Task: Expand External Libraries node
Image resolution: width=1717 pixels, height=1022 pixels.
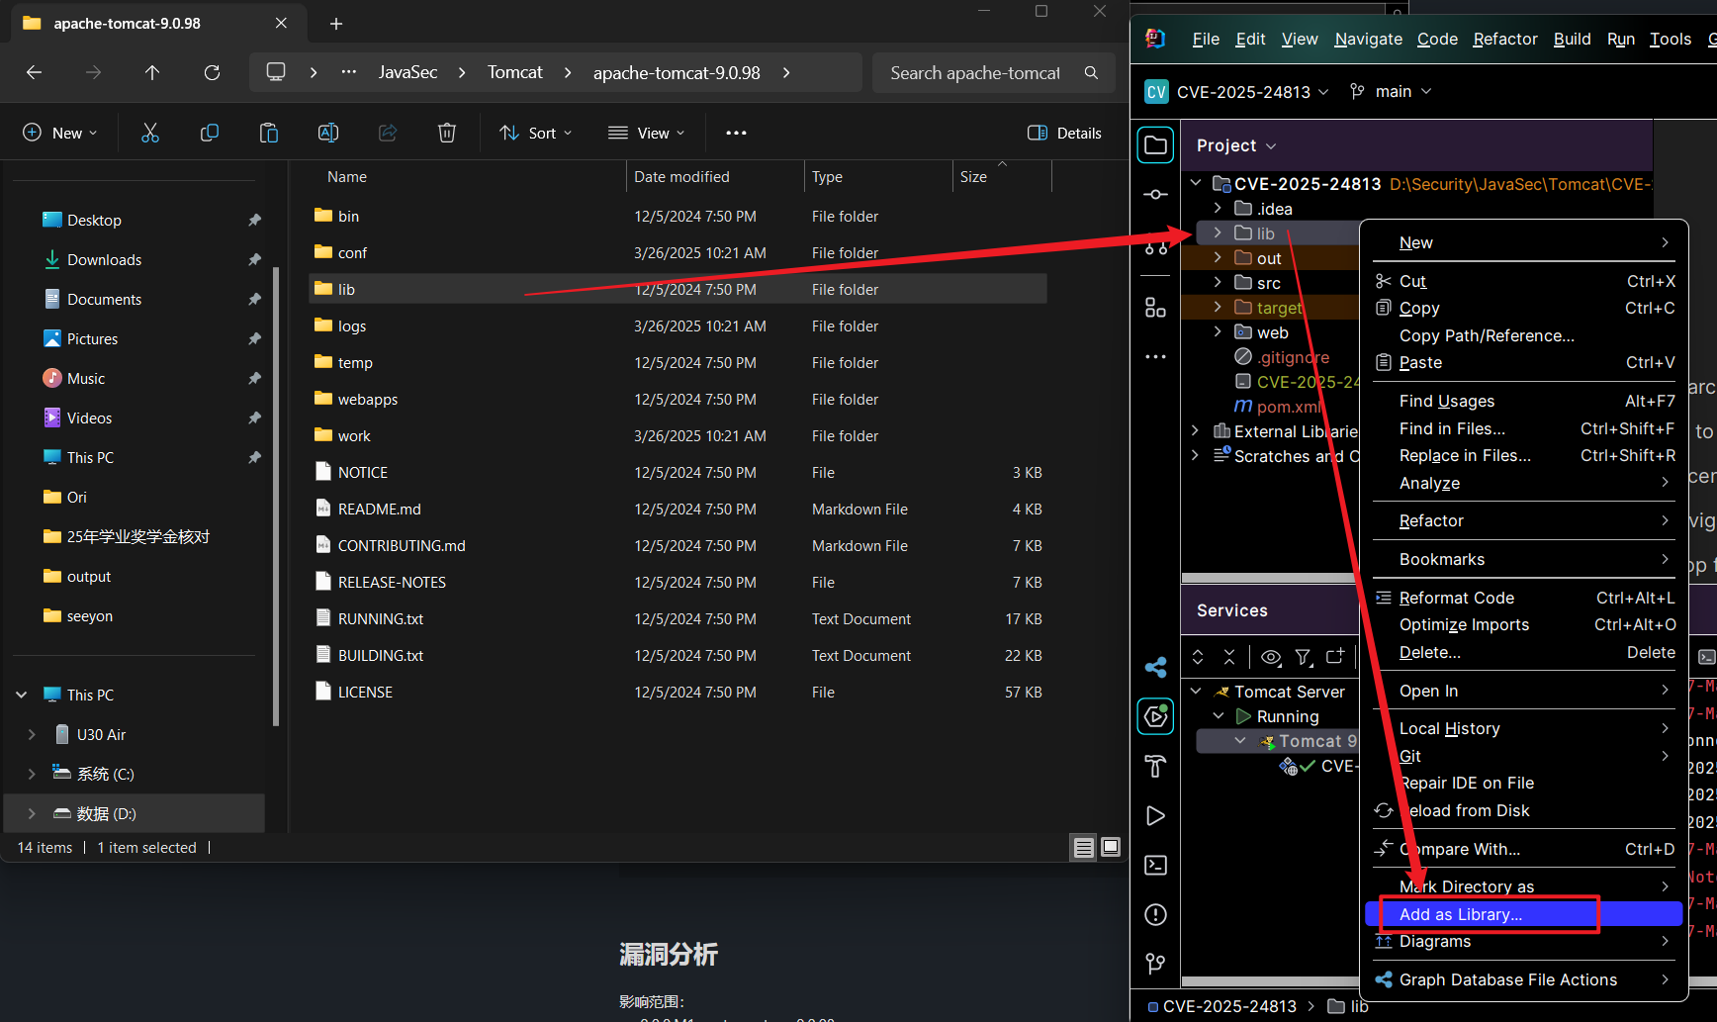Action: (x=1195, y=431)
